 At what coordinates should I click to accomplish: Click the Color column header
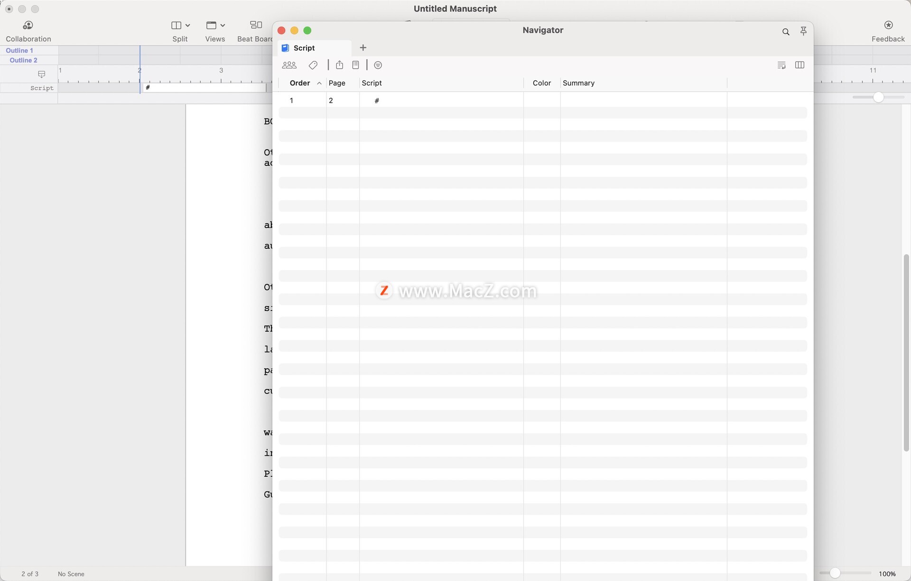point(541,83)
